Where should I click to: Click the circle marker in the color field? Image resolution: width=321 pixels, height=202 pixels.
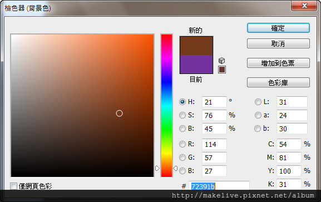coord(119,114)
